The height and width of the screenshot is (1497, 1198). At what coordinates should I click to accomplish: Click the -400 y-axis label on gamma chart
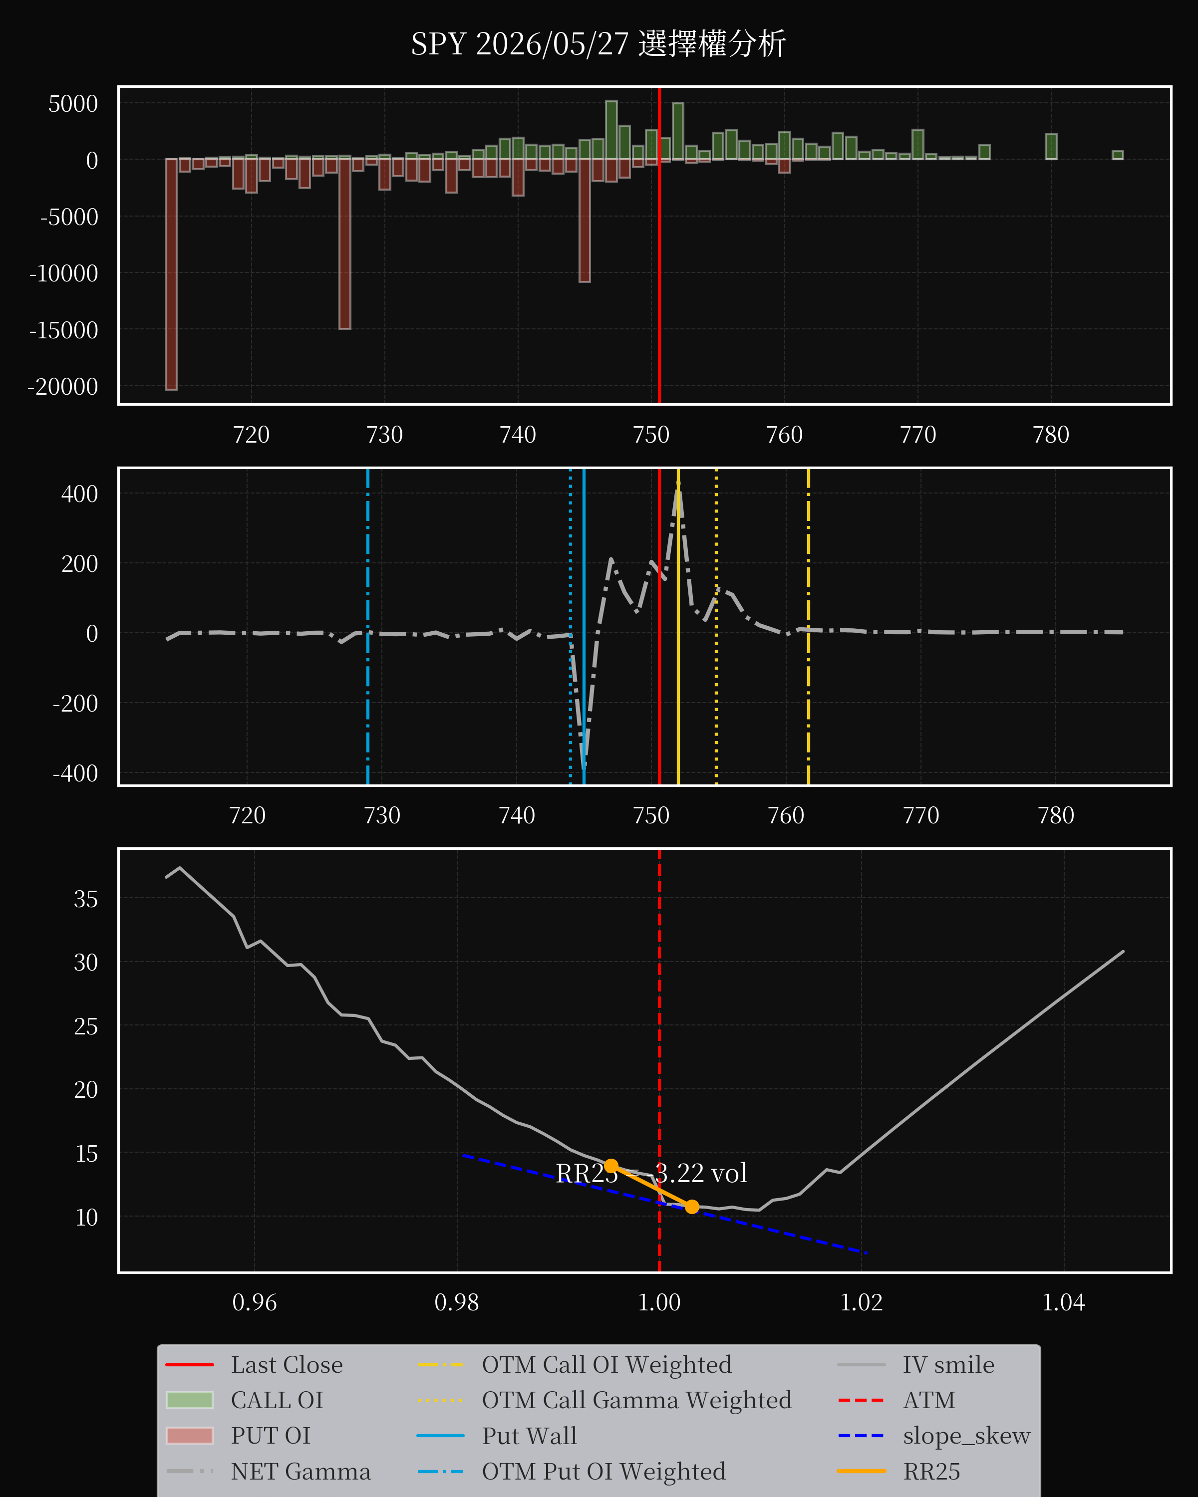[x=75, y=773]
